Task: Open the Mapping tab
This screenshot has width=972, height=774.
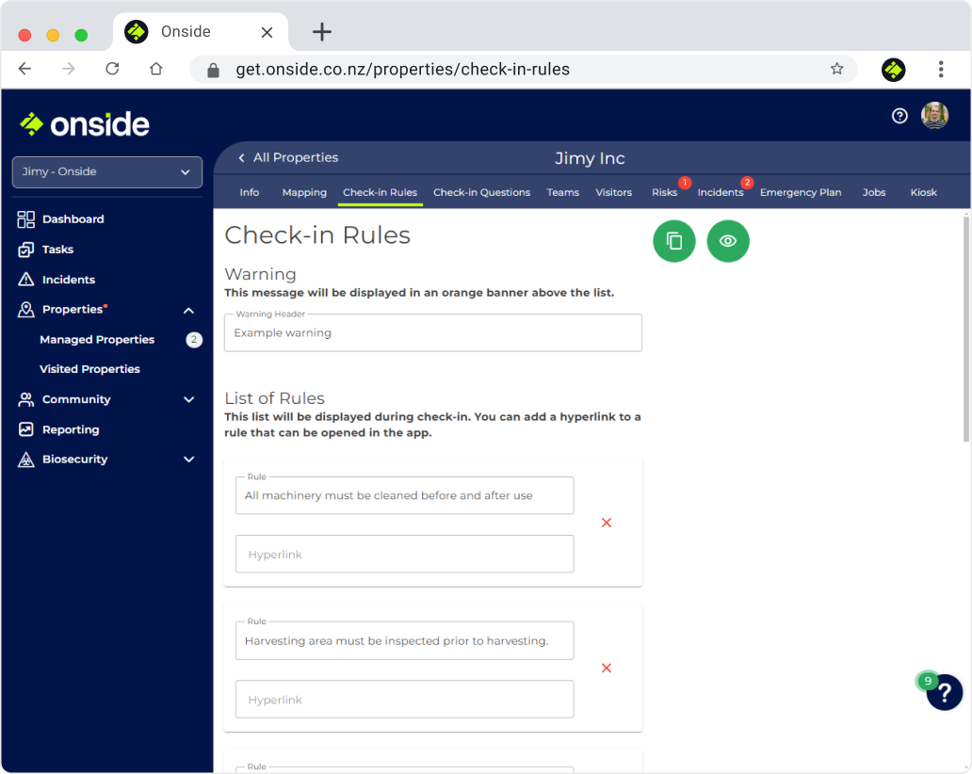Action: click(x=303, y=192)
